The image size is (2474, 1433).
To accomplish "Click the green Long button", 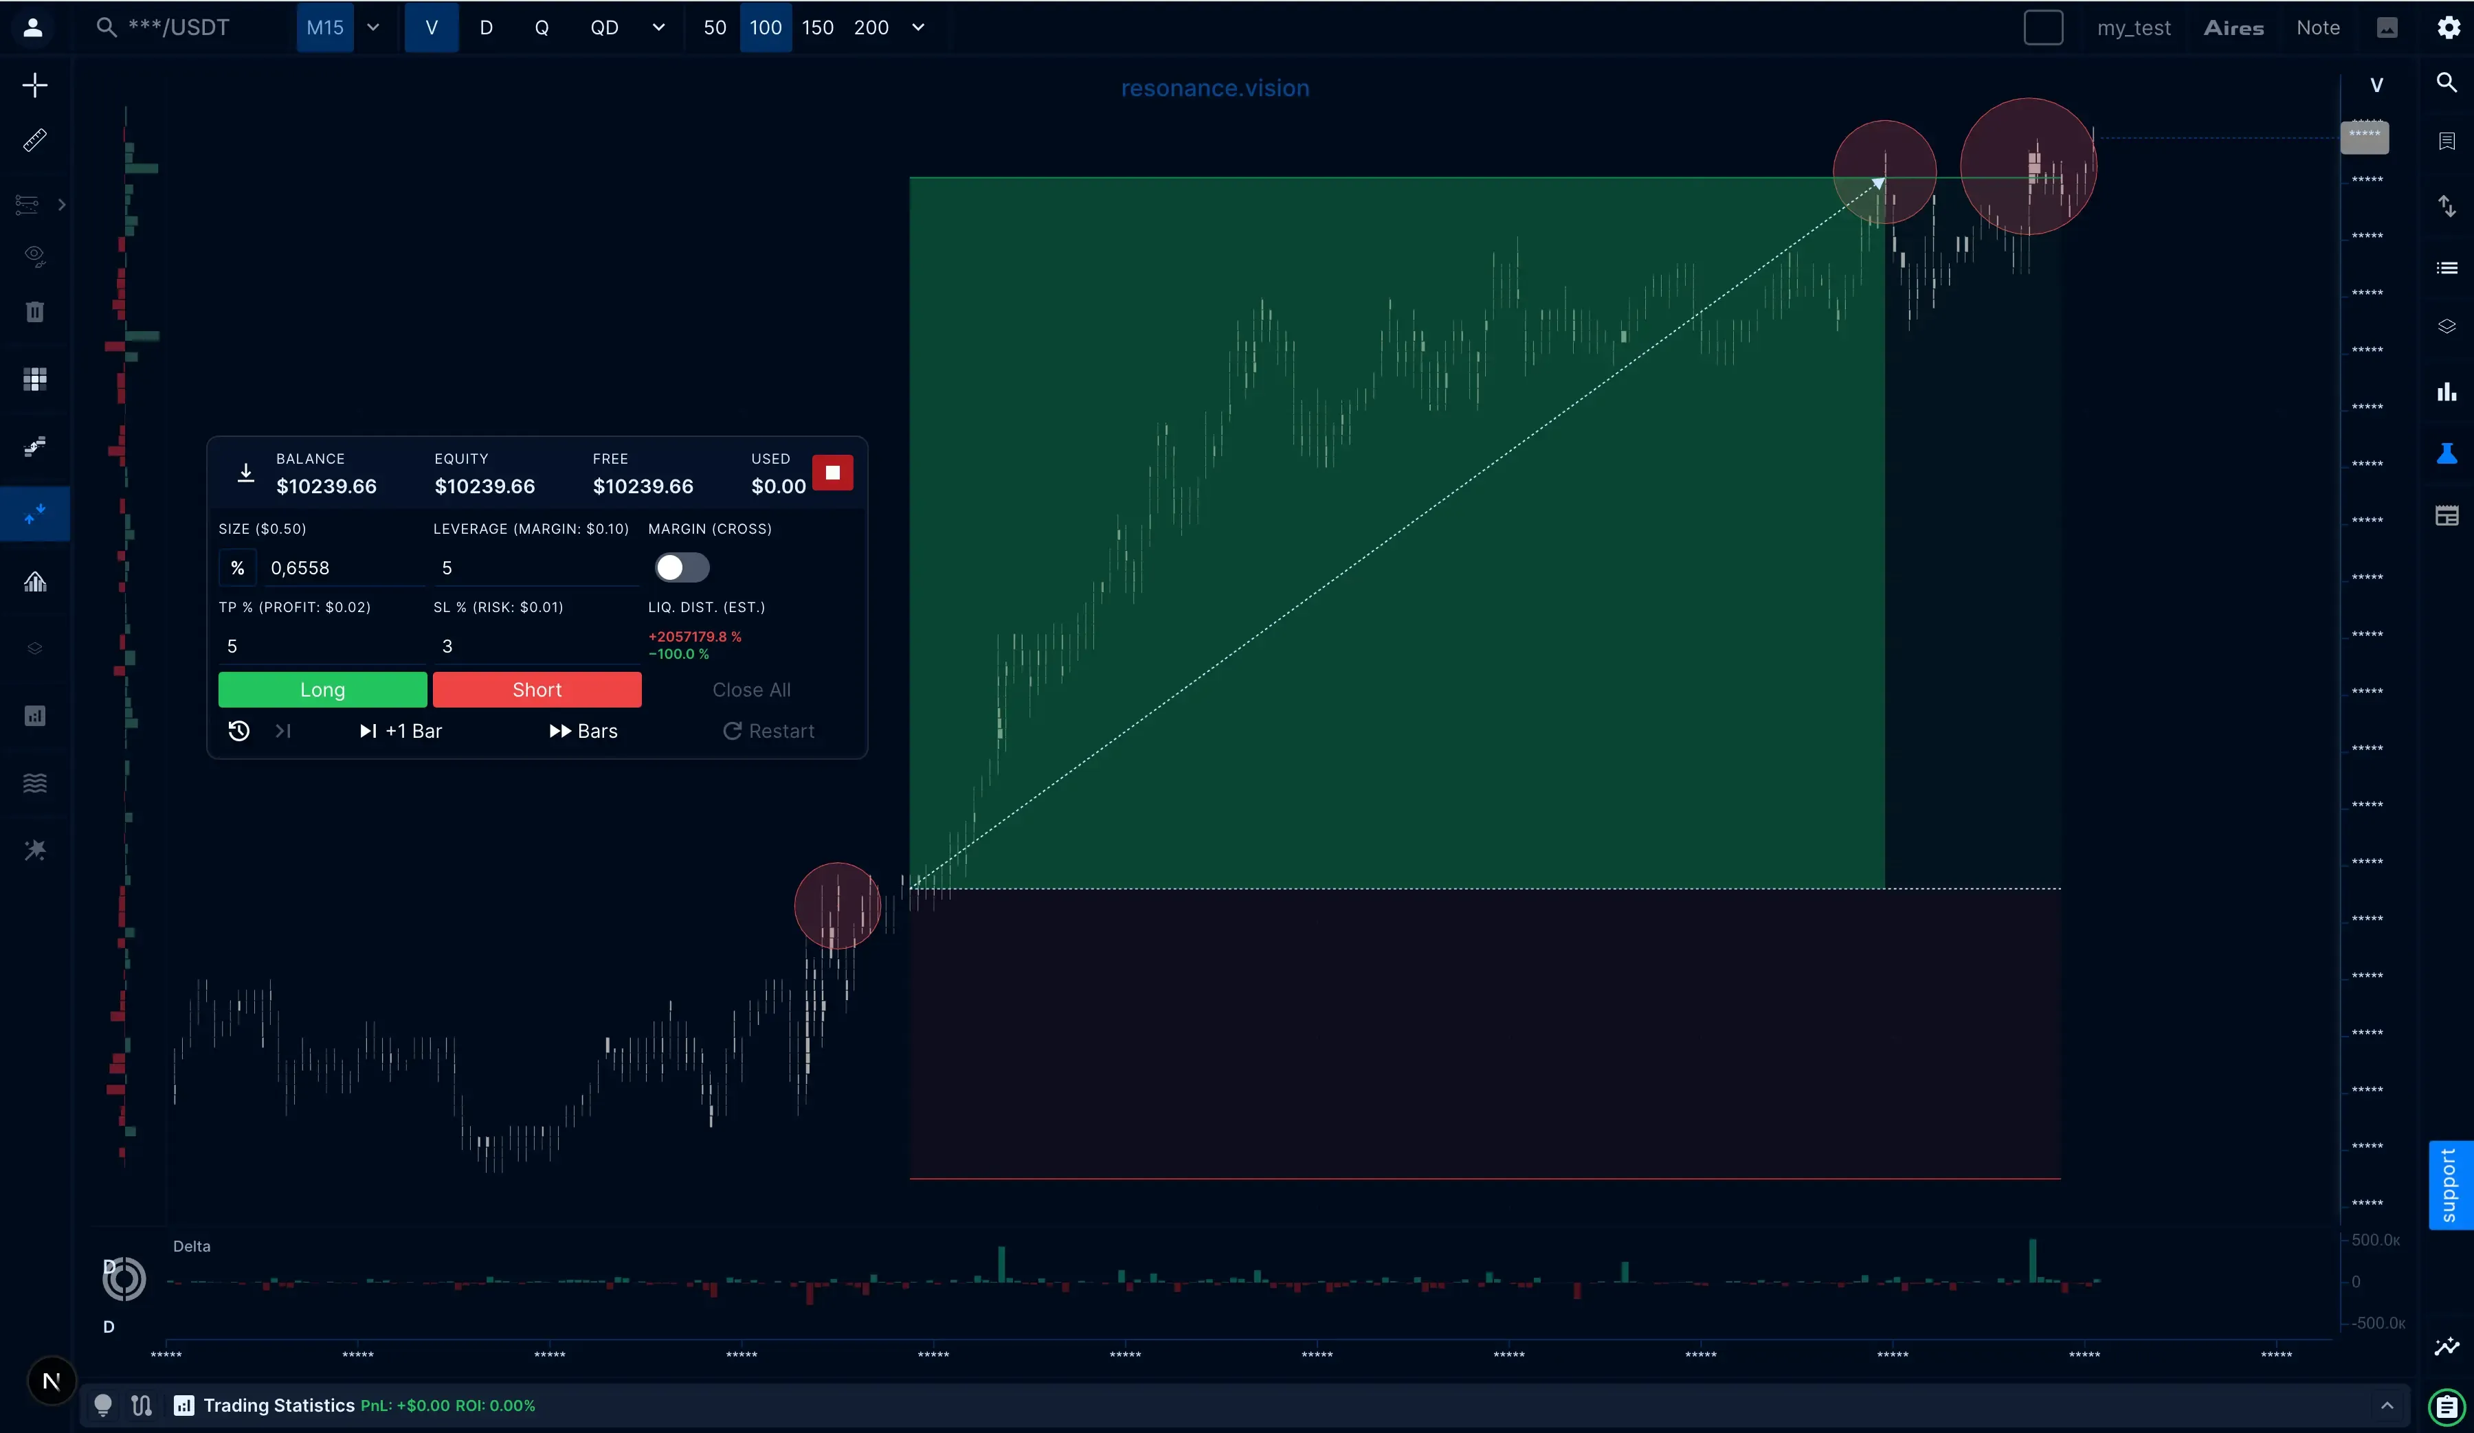I will [x=322, y=690].
